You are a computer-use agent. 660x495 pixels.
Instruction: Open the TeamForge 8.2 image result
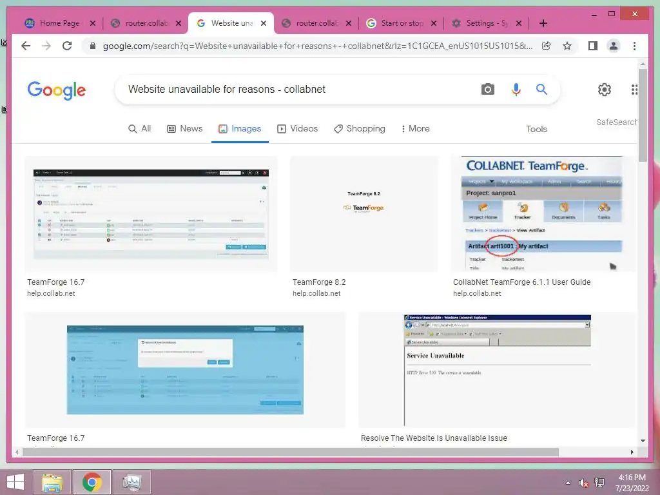pos(364,214)
